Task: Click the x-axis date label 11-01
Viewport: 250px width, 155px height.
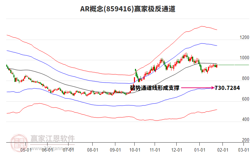Action: click(x=155, y=150)
